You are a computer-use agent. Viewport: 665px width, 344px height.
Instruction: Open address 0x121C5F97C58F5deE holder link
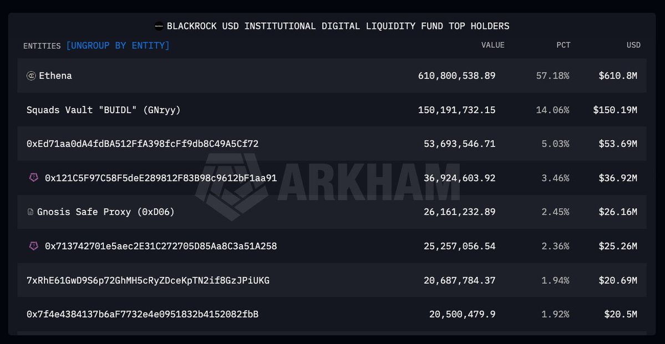pyautogui.click(x=160, y=178)
